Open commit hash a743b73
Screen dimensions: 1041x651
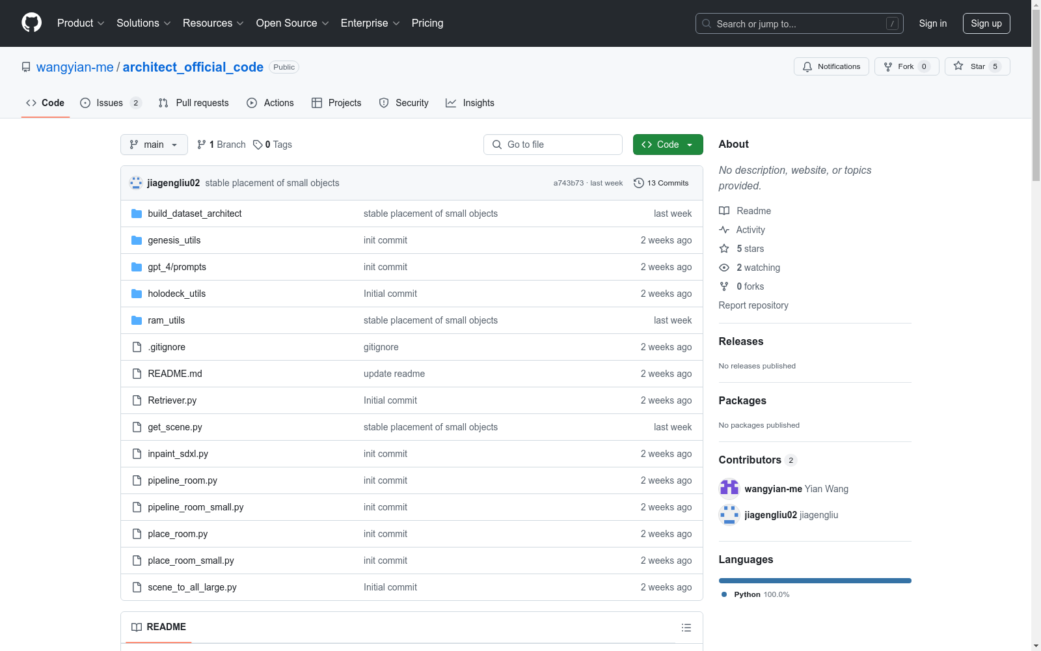click(569, 183)
